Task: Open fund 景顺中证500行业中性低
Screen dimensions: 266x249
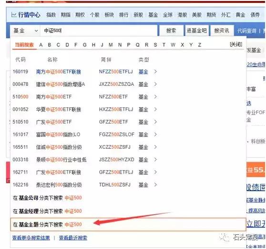Action: click(x=61, y=160)
